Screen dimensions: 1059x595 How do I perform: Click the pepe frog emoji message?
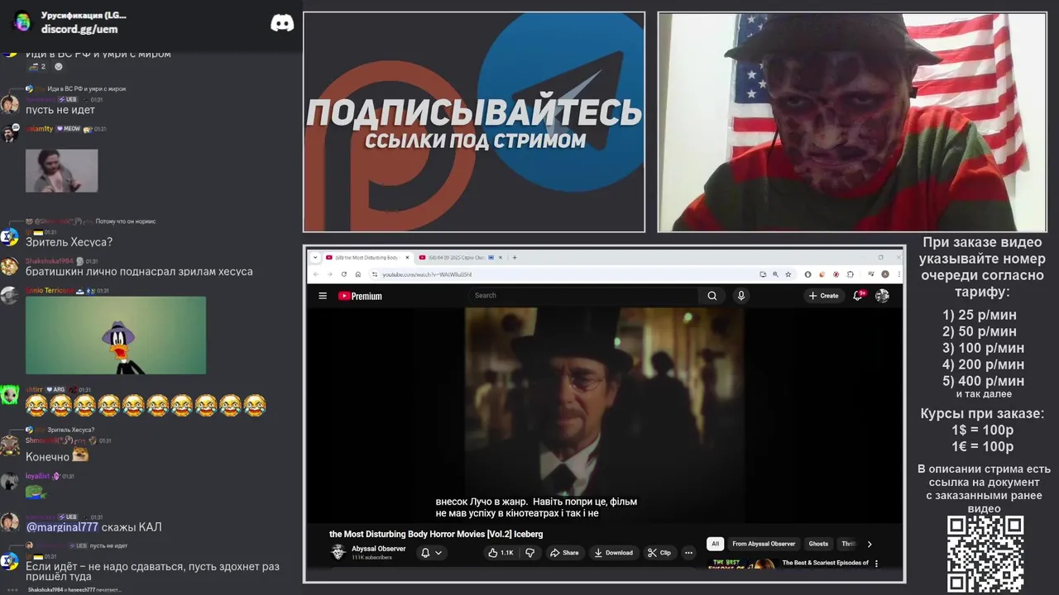[36, 493]
